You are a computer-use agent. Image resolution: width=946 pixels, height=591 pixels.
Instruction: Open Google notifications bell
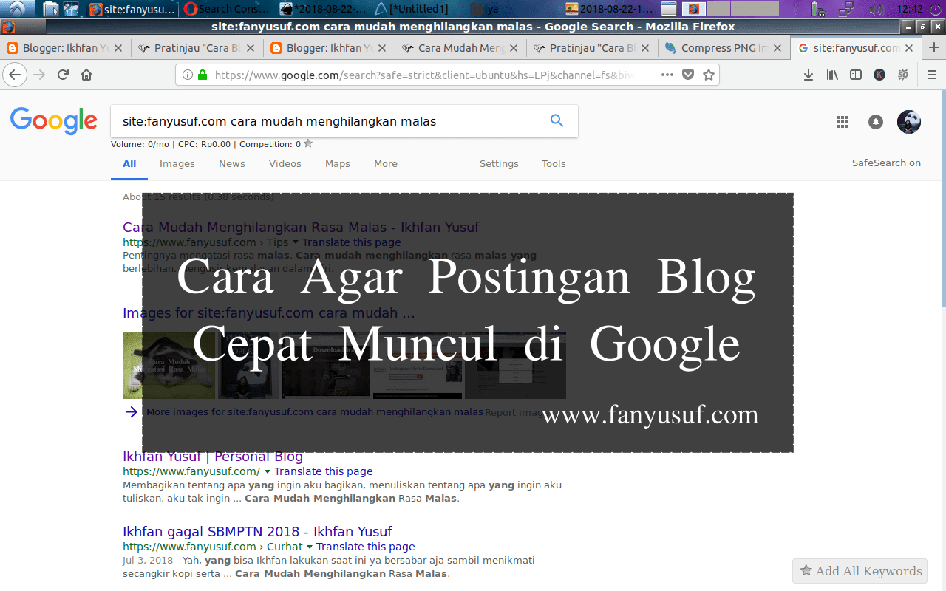(876, 122)
